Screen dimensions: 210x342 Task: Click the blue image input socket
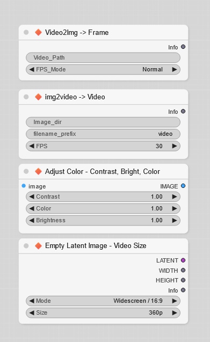[24, 186]
